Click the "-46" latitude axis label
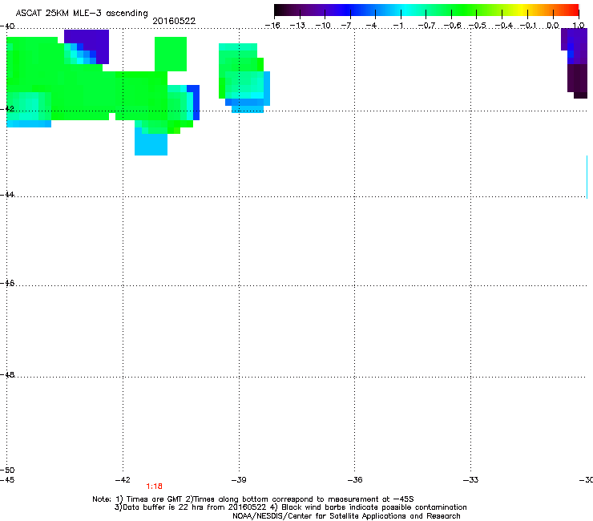Viewport: 593px width, 521px height. 7,283
